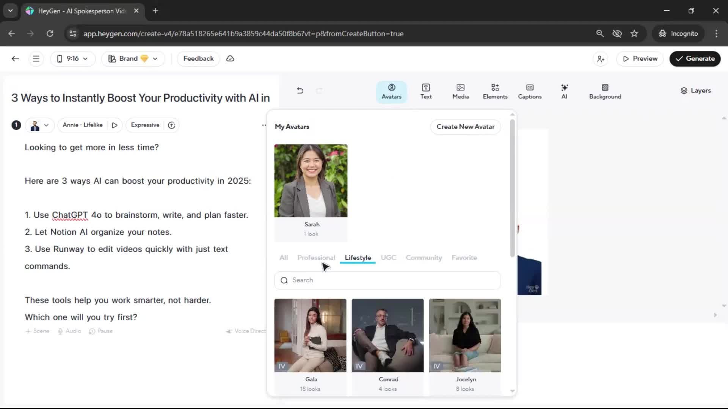The image size is (728, 409).
Task: Click the avatar panel vertical scrollbar
Action: pos(512,189)
